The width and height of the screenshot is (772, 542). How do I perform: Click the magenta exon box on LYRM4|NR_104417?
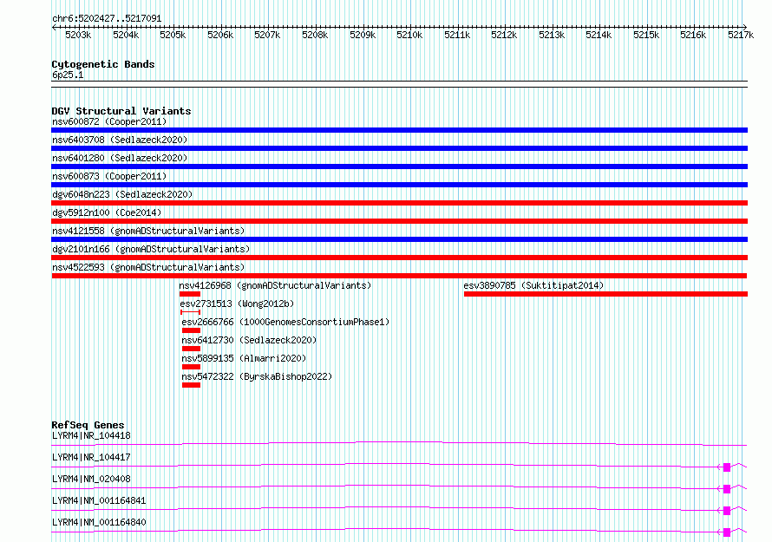click(x=727, y=467)
